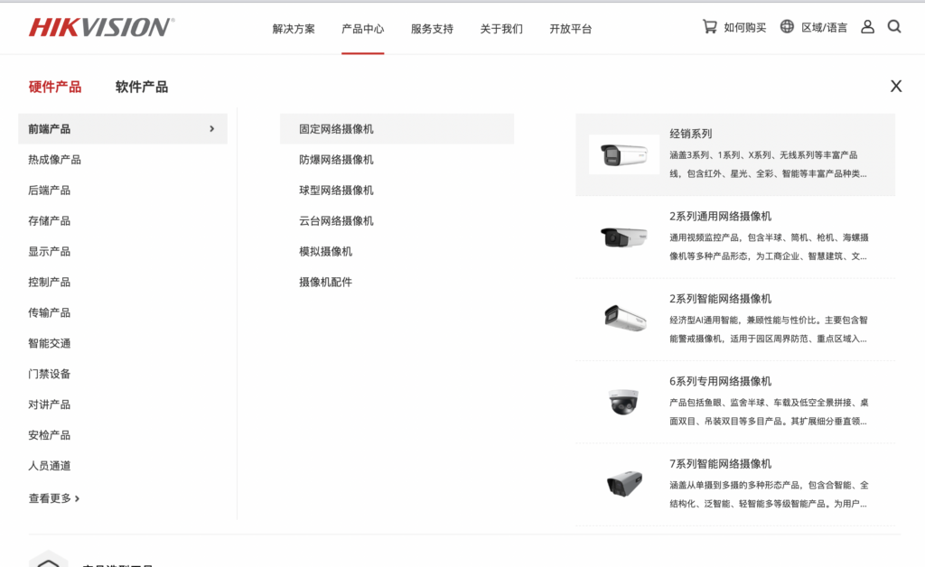The width and height of the screenshot is (925, 567).
Task: Choose 防爆网络摄像机 subcategory
Action: coord(336,159)
